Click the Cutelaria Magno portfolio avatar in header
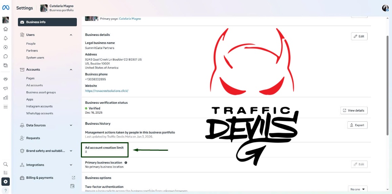Screen dimensions: 392x194 44,8
